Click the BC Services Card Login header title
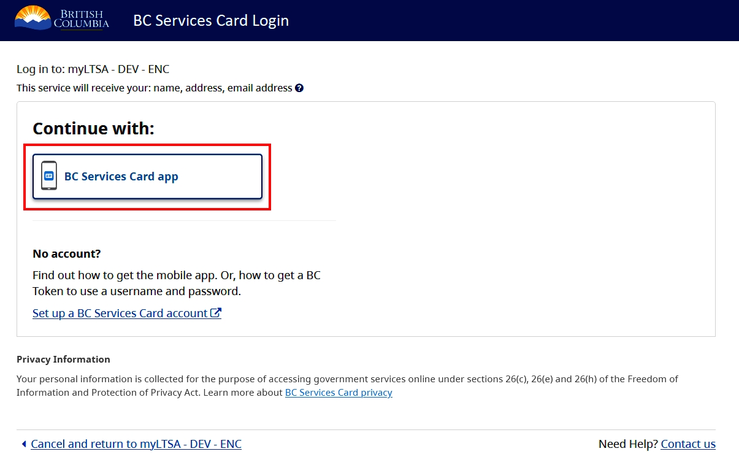This screenshot has height=462, width=739. 211,20
